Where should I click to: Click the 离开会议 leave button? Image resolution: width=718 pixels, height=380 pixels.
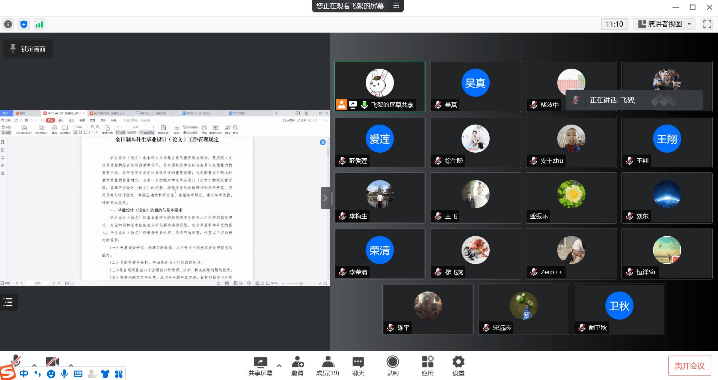pos(689,366)
